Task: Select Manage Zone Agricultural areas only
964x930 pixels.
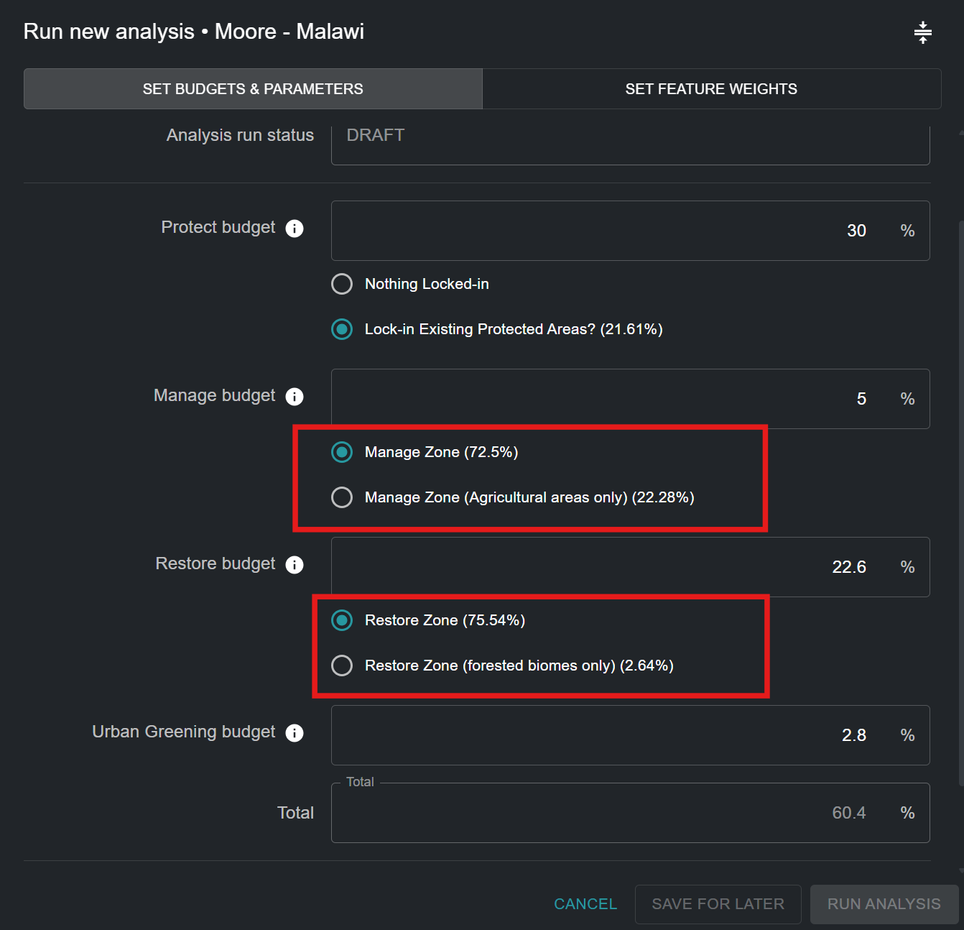Action: [x=342, y=497]
